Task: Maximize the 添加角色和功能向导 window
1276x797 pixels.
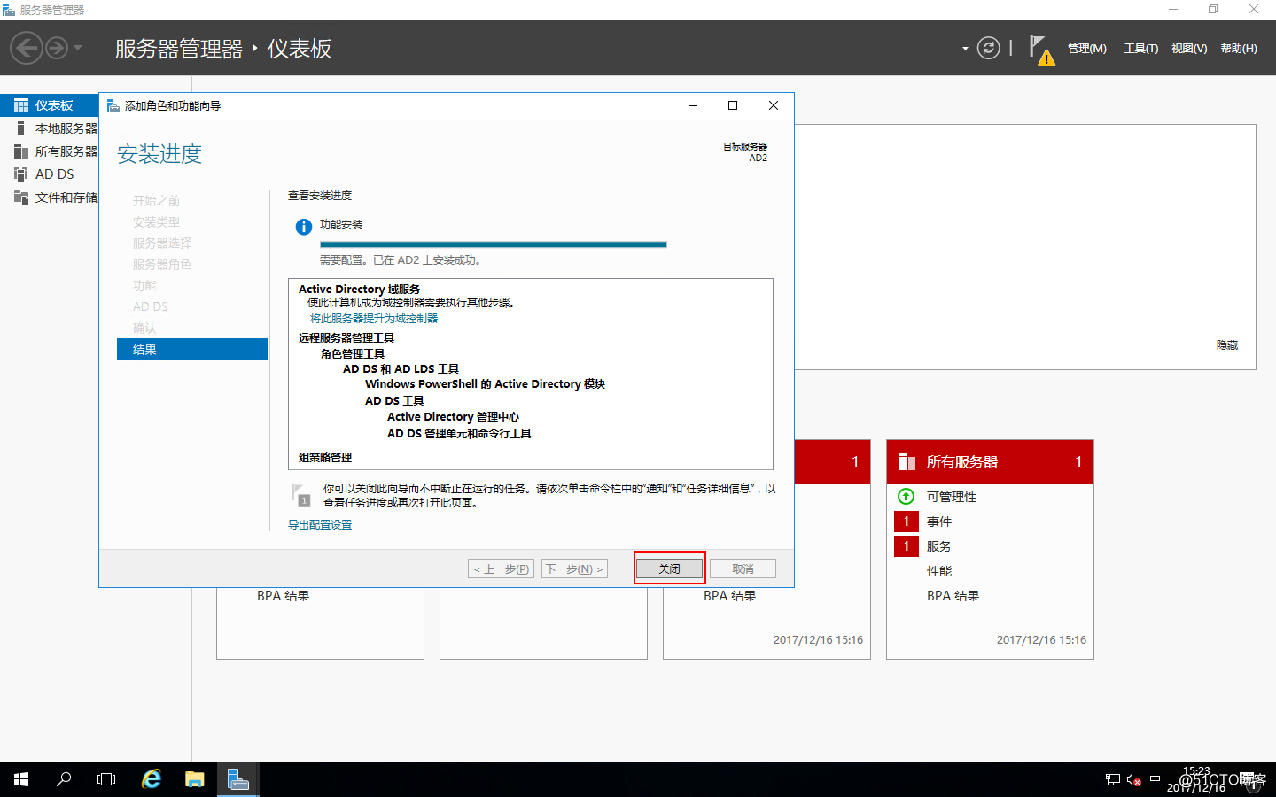Action: 733,105
